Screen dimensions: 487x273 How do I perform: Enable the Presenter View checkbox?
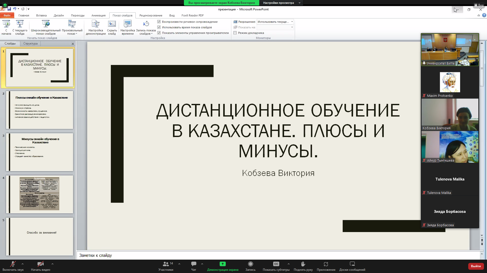pyautogui.click(x=235, y=33)
